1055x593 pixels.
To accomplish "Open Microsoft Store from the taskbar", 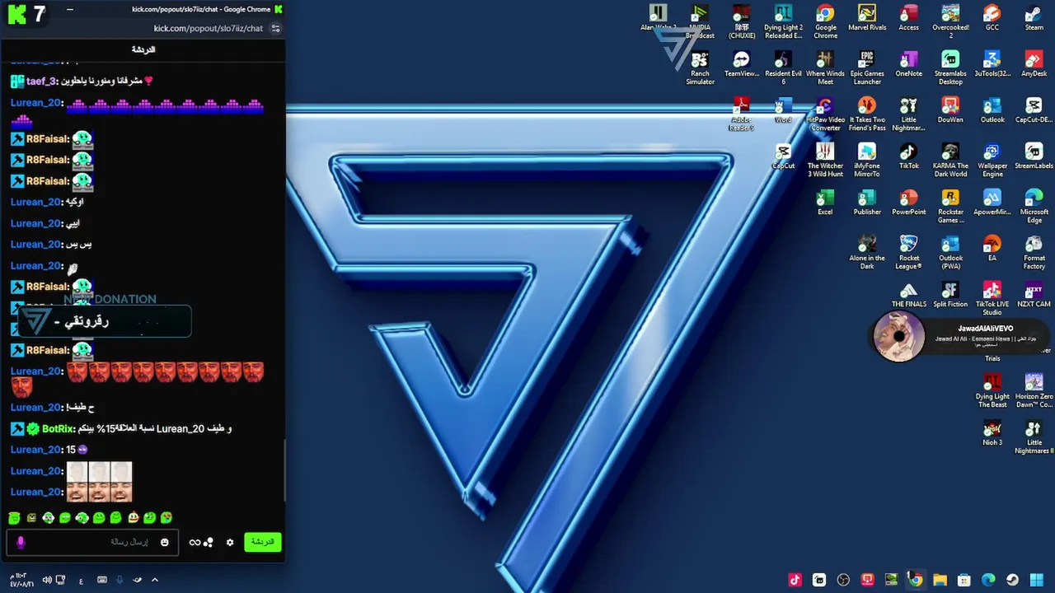I will (x=964, y=580).
